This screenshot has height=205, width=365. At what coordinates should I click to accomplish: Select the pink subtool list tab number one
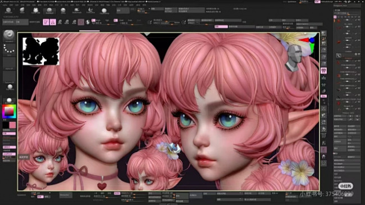tap(335, 17)
